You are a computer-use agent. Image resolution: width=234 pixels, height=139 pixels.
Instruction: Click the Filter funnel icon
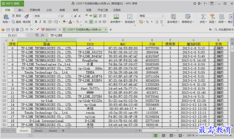point(212,17)
